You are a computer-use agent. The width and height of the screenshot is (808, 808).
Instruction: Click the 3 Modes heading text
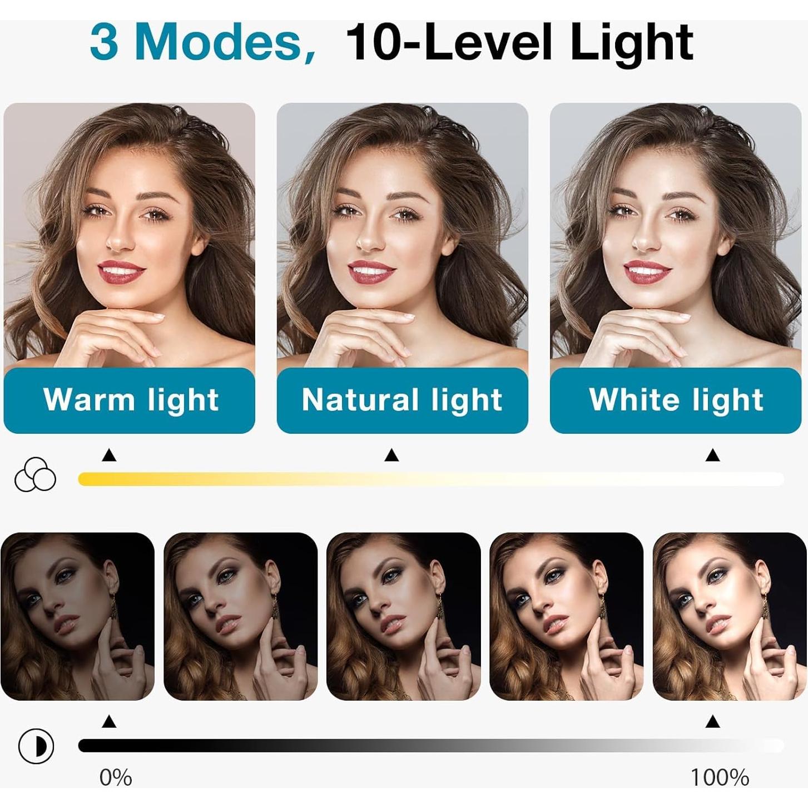203,43
